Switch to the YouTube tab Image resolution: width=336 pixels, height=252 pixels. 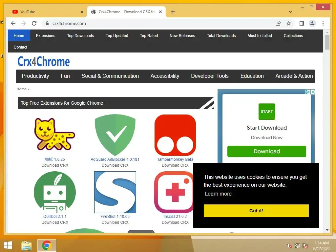coord(47,12)
